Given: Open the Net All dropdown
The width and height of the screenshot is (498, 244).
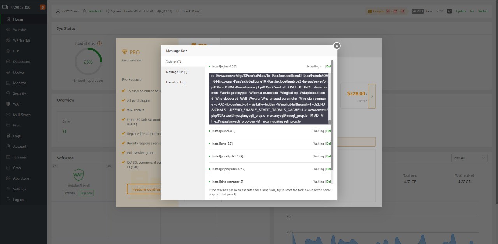Looking at the screenshot, I should tap(469, 158).
